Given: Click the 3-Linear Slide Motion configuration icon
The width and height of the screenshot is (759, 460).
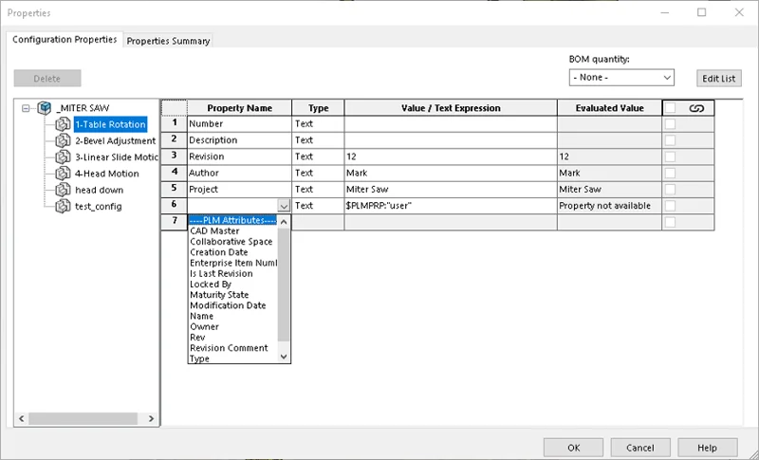Looking at the screenshot, I should tap(63, 157).
